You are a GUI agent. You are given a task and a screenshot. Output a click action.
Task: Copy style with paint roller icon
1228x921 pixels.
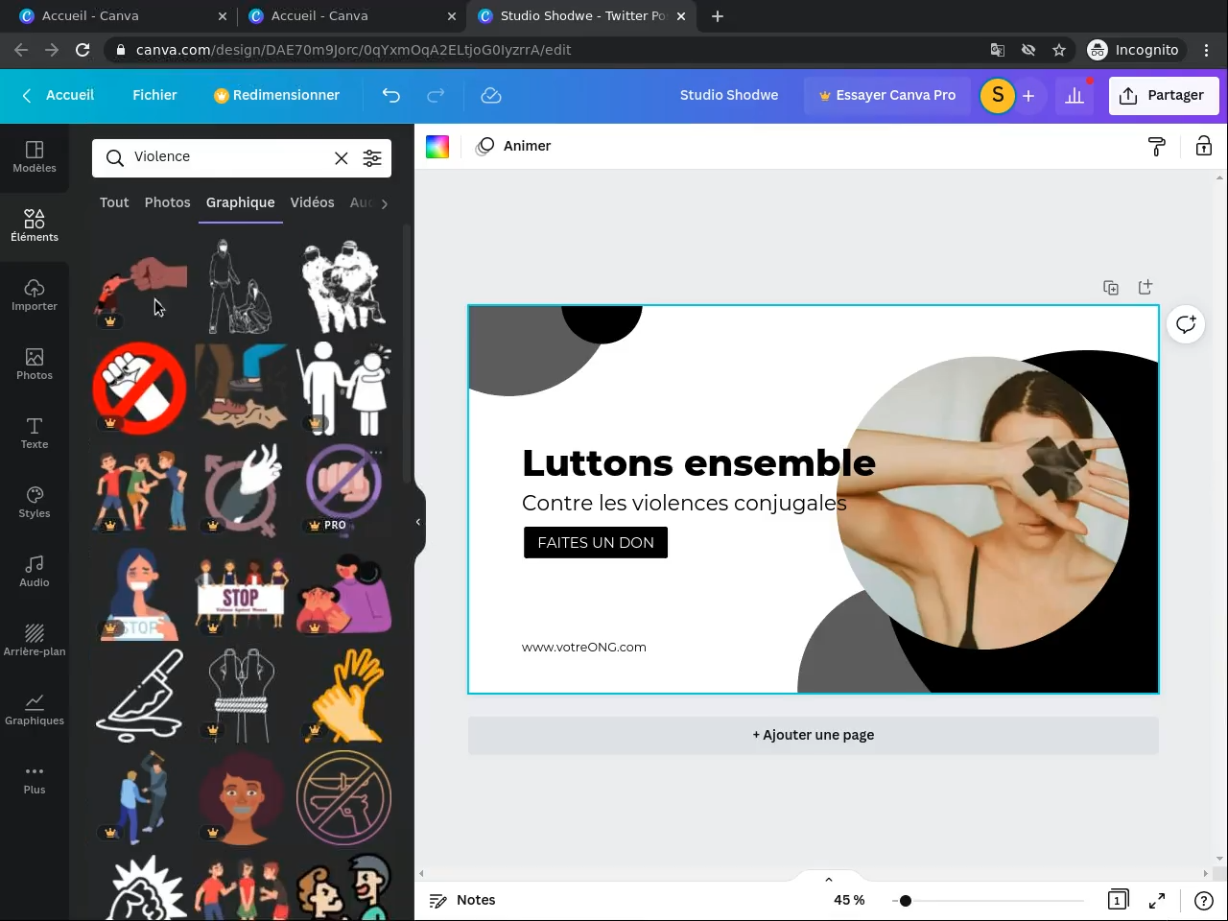(1157, 146)
